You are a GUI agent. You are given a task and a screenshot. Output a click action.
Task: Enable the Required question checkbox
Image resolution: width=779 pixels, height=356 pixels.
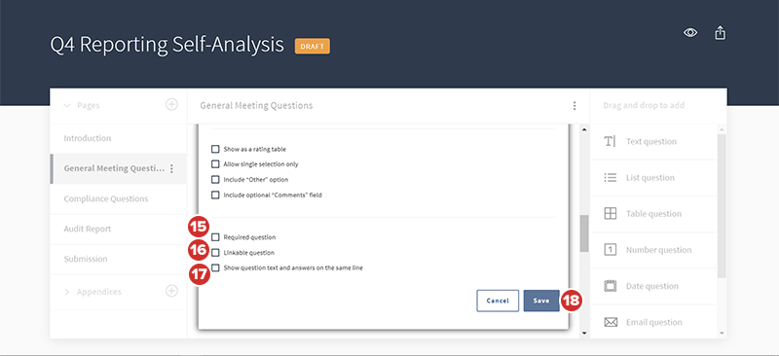(215, 237)
